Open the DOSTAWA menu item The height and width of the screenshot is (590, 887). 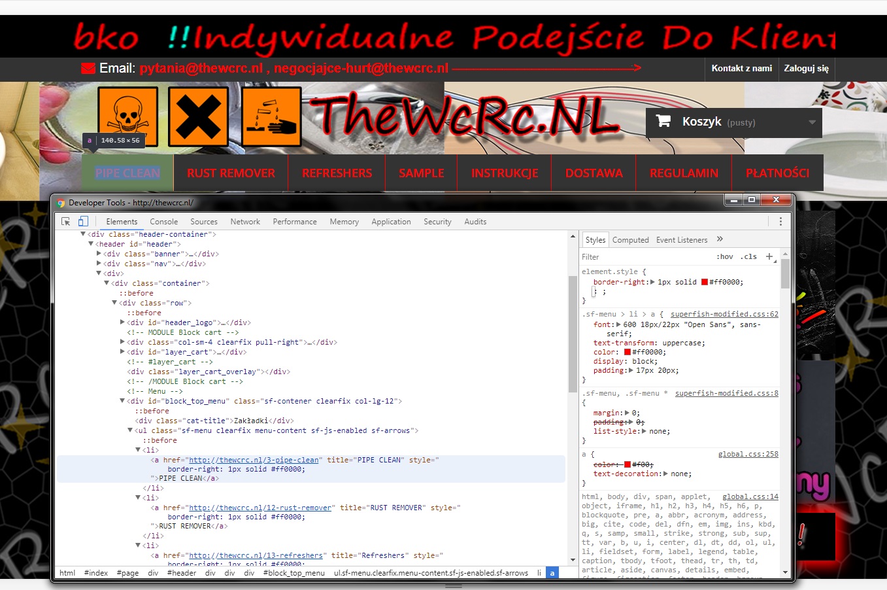(594, 173)
